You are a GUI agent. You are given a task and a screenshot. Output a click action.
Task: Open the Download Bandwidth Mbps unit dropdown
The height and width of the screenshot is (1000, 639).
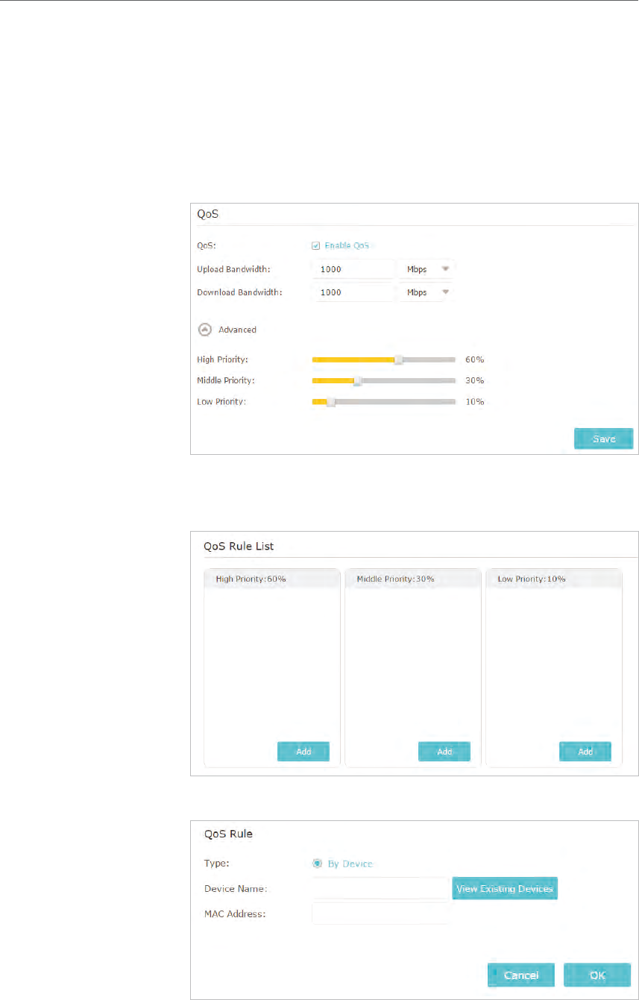coord(426,292)
